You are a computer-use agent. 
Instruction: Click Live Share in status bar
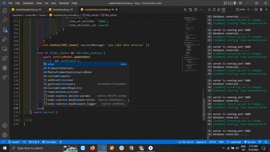tap(49, 142)
